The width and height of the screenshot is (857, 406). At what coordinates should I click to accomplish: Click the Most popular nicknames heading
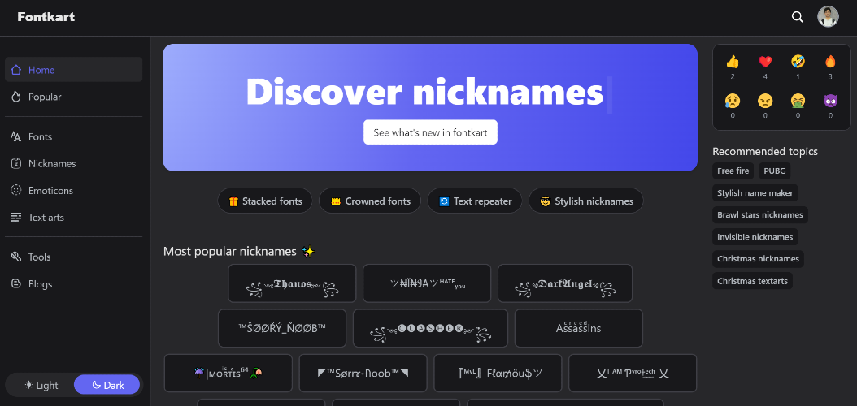pyautogui.click(x=239, y=251)
